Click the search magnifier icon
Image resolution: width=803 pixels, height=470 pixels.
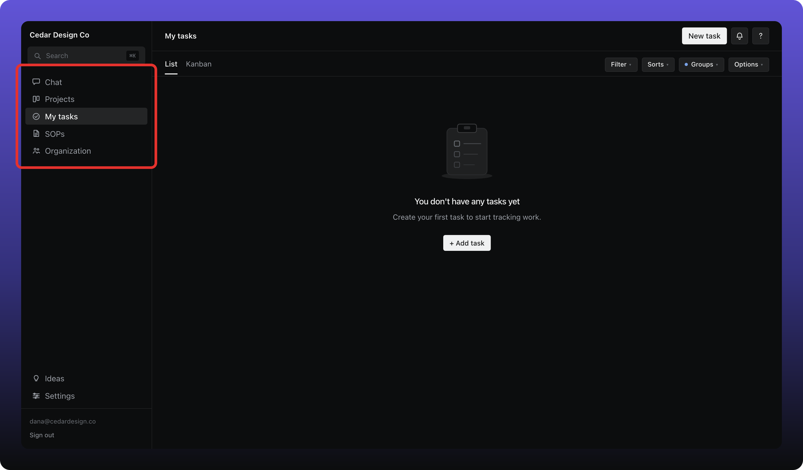(37, 56)
